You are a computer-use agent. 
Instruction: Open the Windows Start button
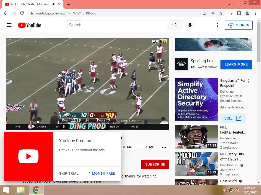(6, 190)
